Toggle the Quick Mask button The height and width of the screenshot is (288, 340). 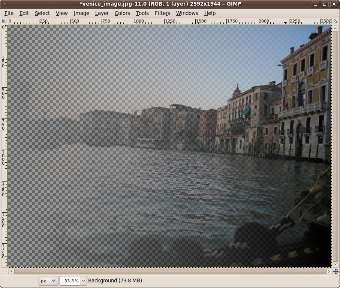click(x=4, y=271)
